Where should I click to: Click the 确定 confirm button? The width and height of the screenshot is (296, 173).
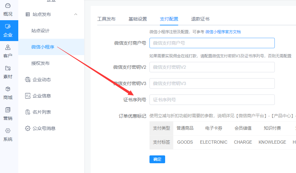click(x=157, y=159)
